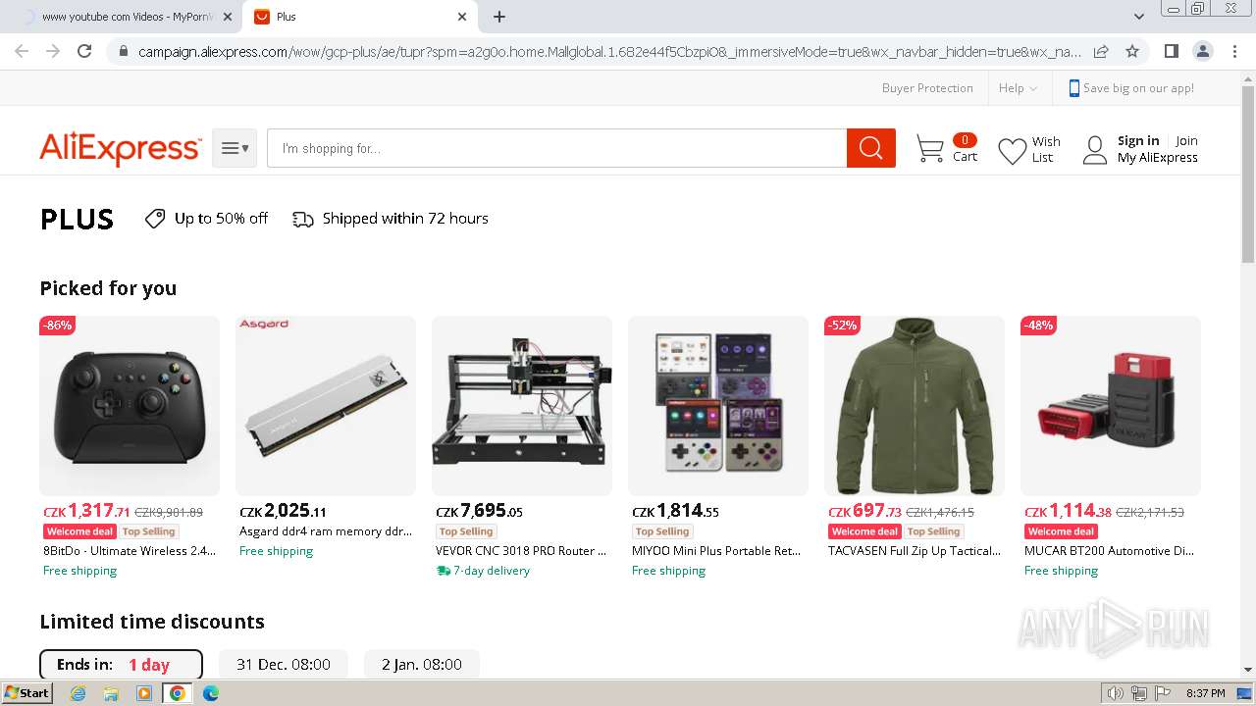This screenshot has width=1256, height=706.
Task: Click the MIYOO Mini Plus Portable title
Action: (716, 551)
